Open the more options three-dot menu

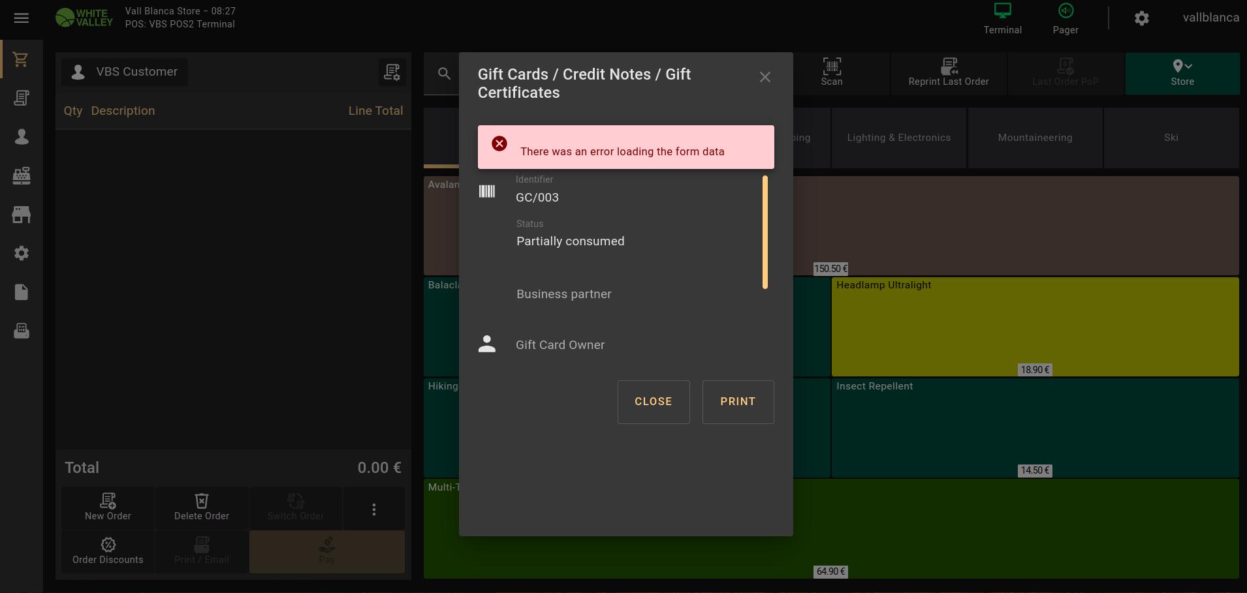click(373, 509)
